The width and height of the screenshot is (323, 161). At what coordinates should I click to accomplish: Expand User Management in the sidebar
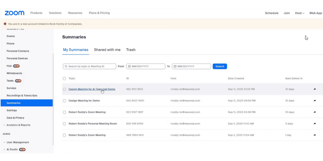(x=4, y=142)
